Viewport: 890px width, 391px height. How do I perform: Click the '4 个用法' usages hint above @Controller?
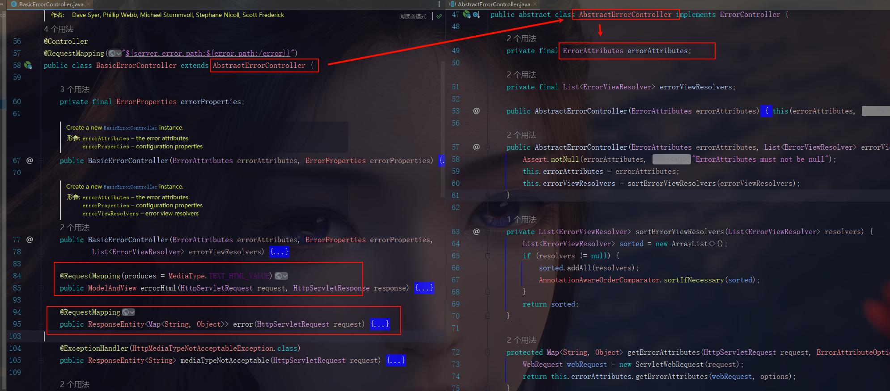59,29
